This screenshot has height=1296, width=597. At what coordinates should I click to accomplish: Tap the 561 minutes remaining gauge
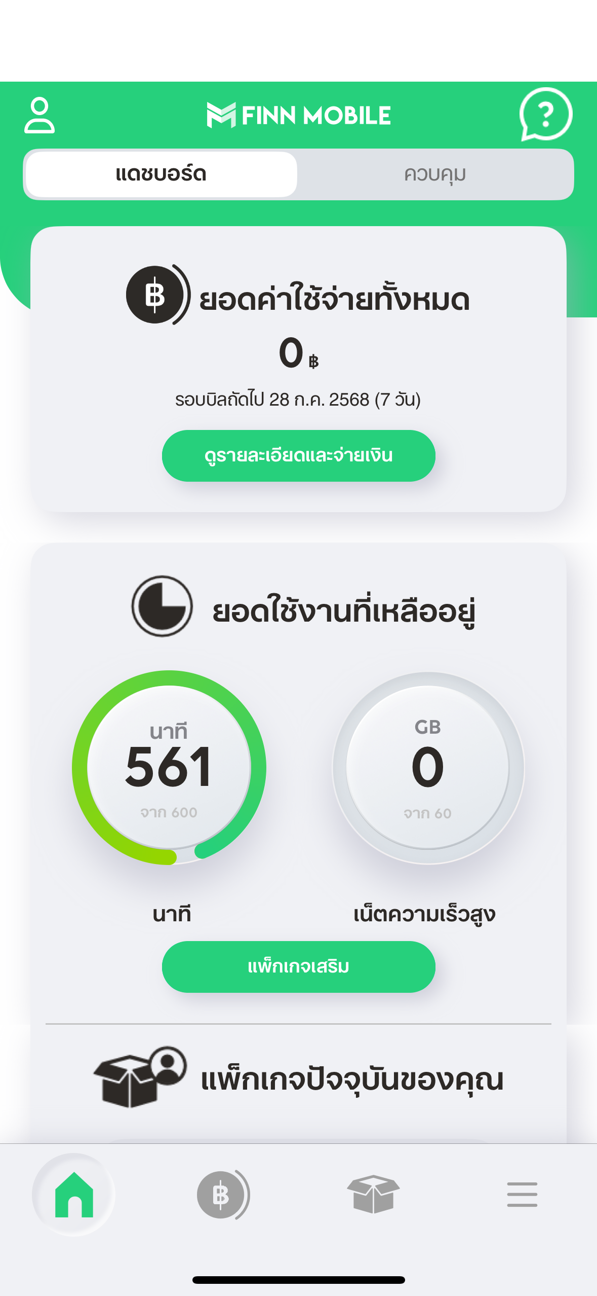pyautogui.click(x=169, y=768)
